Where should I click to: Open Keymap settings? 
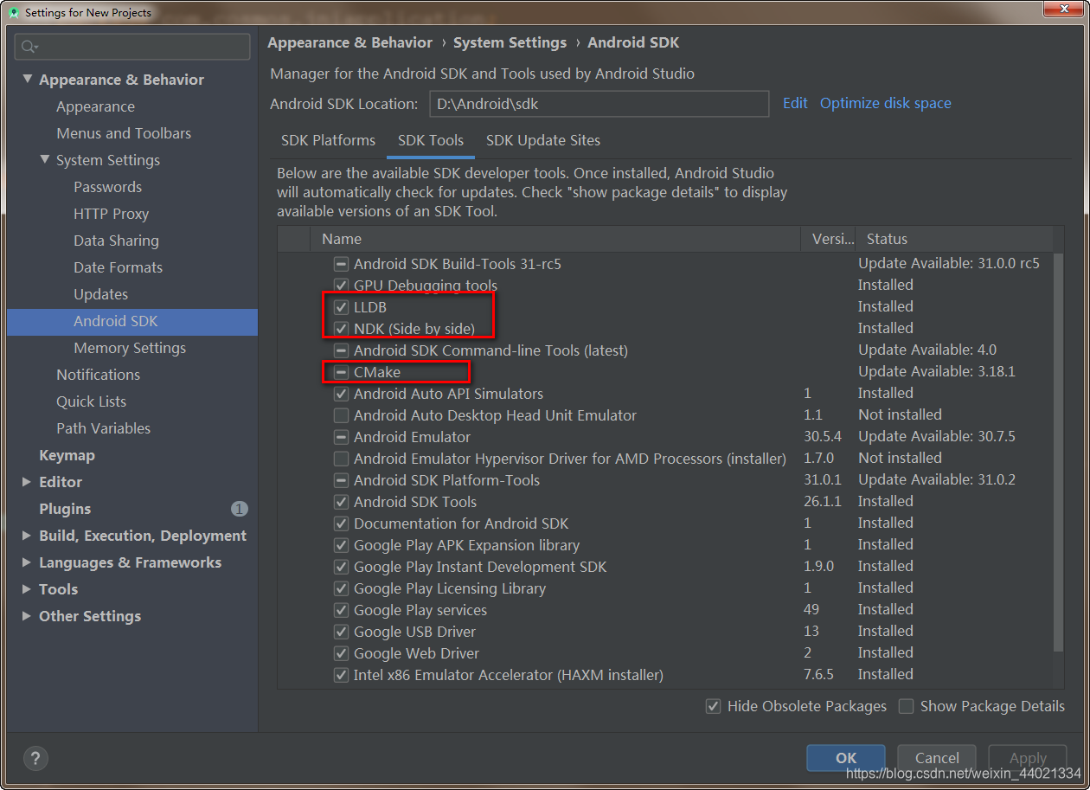(x=67, y=455)
